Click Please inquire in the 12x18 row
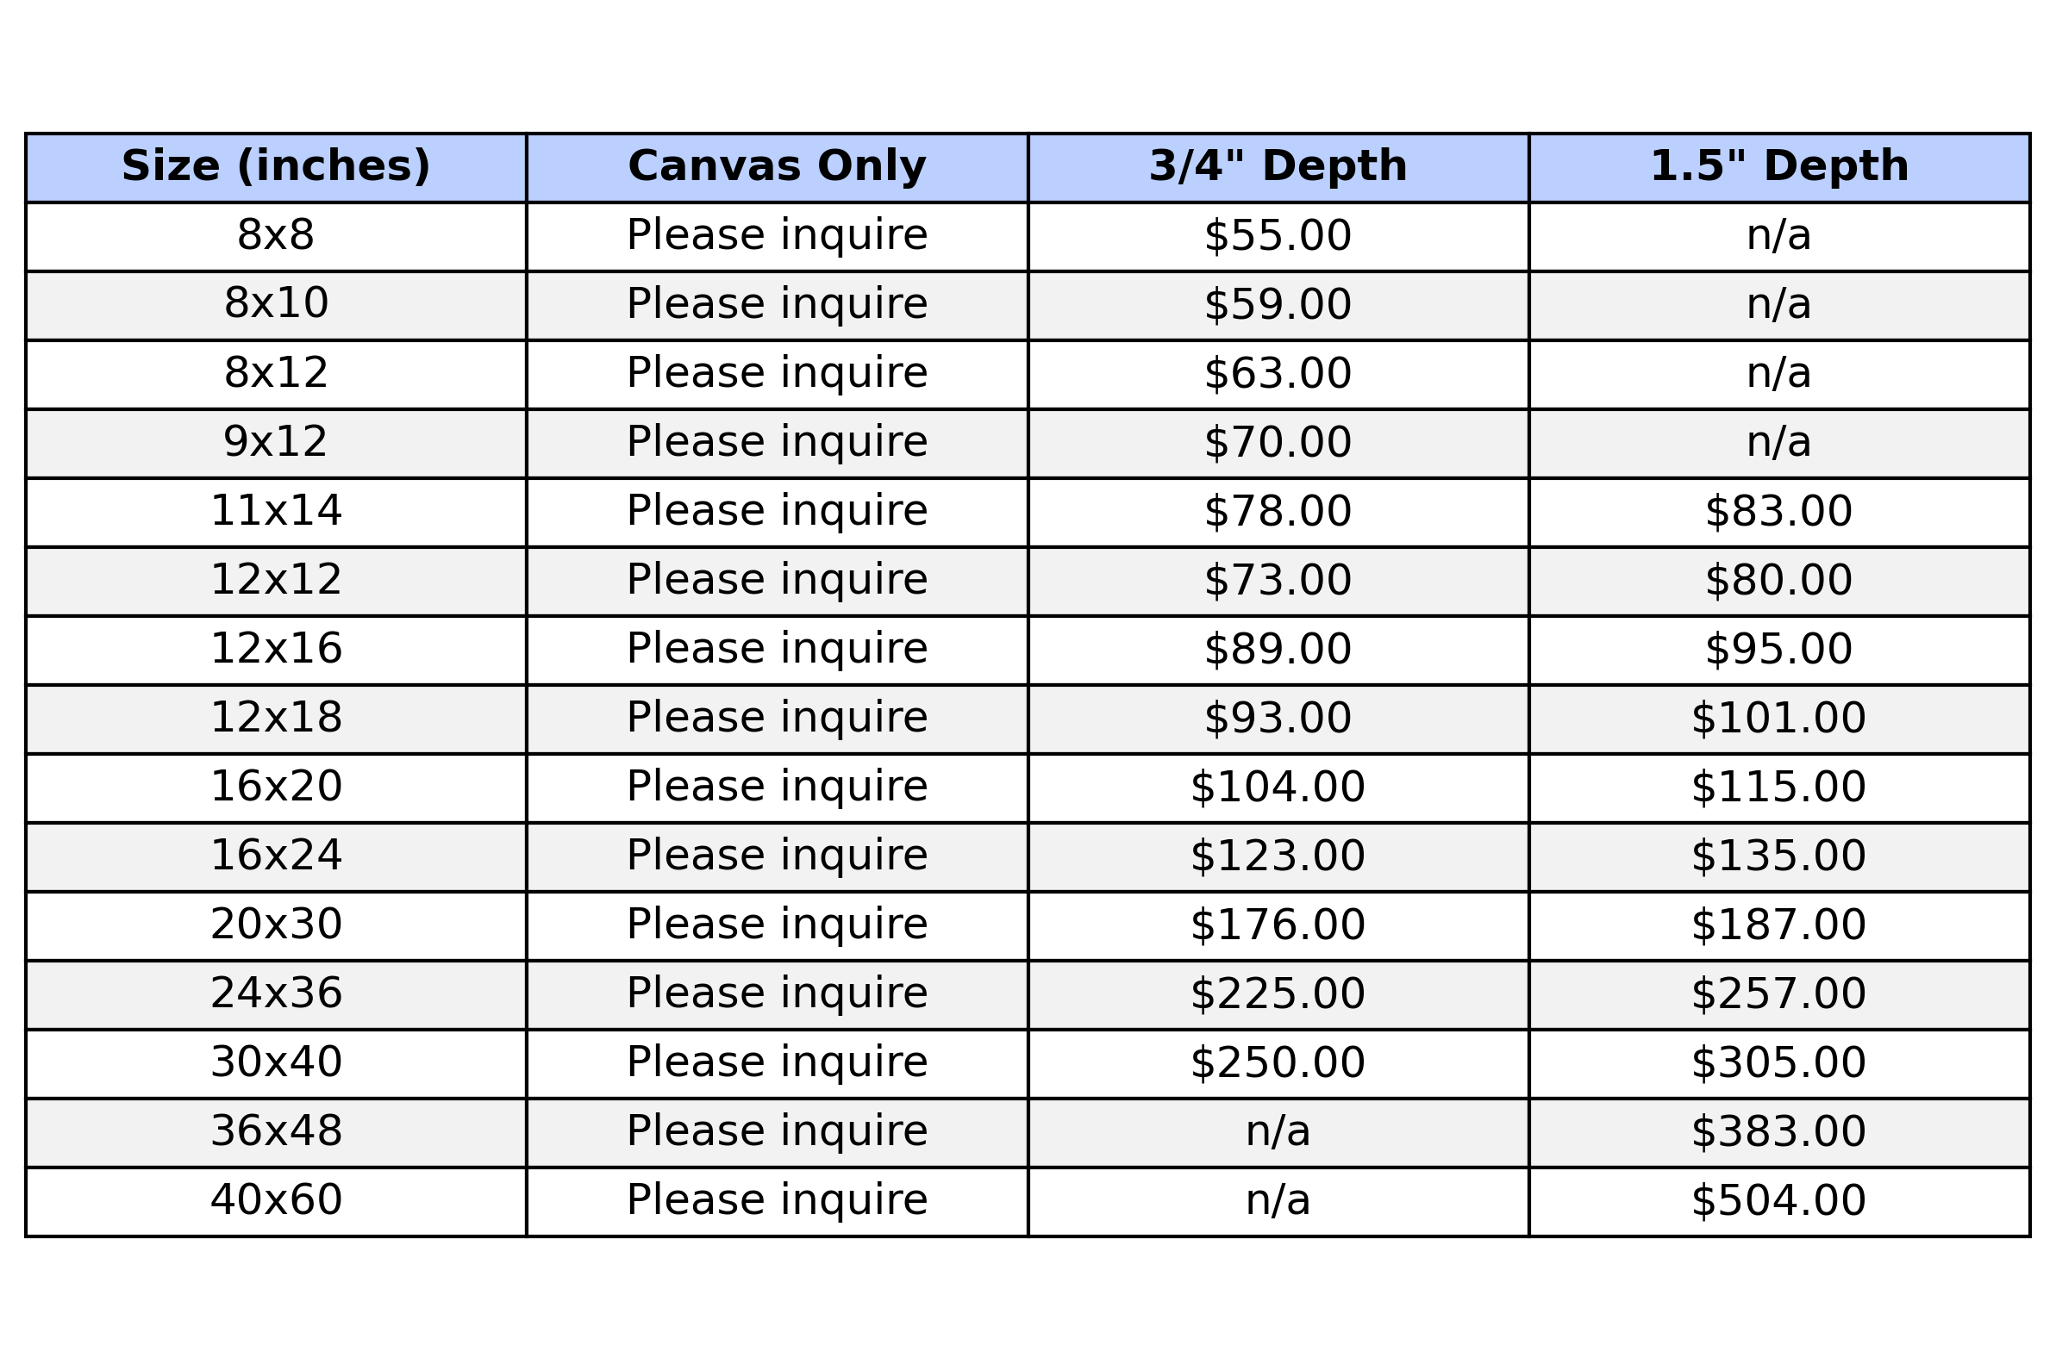The width and height of the screenshot is (2056, 1370). [777, 719]
